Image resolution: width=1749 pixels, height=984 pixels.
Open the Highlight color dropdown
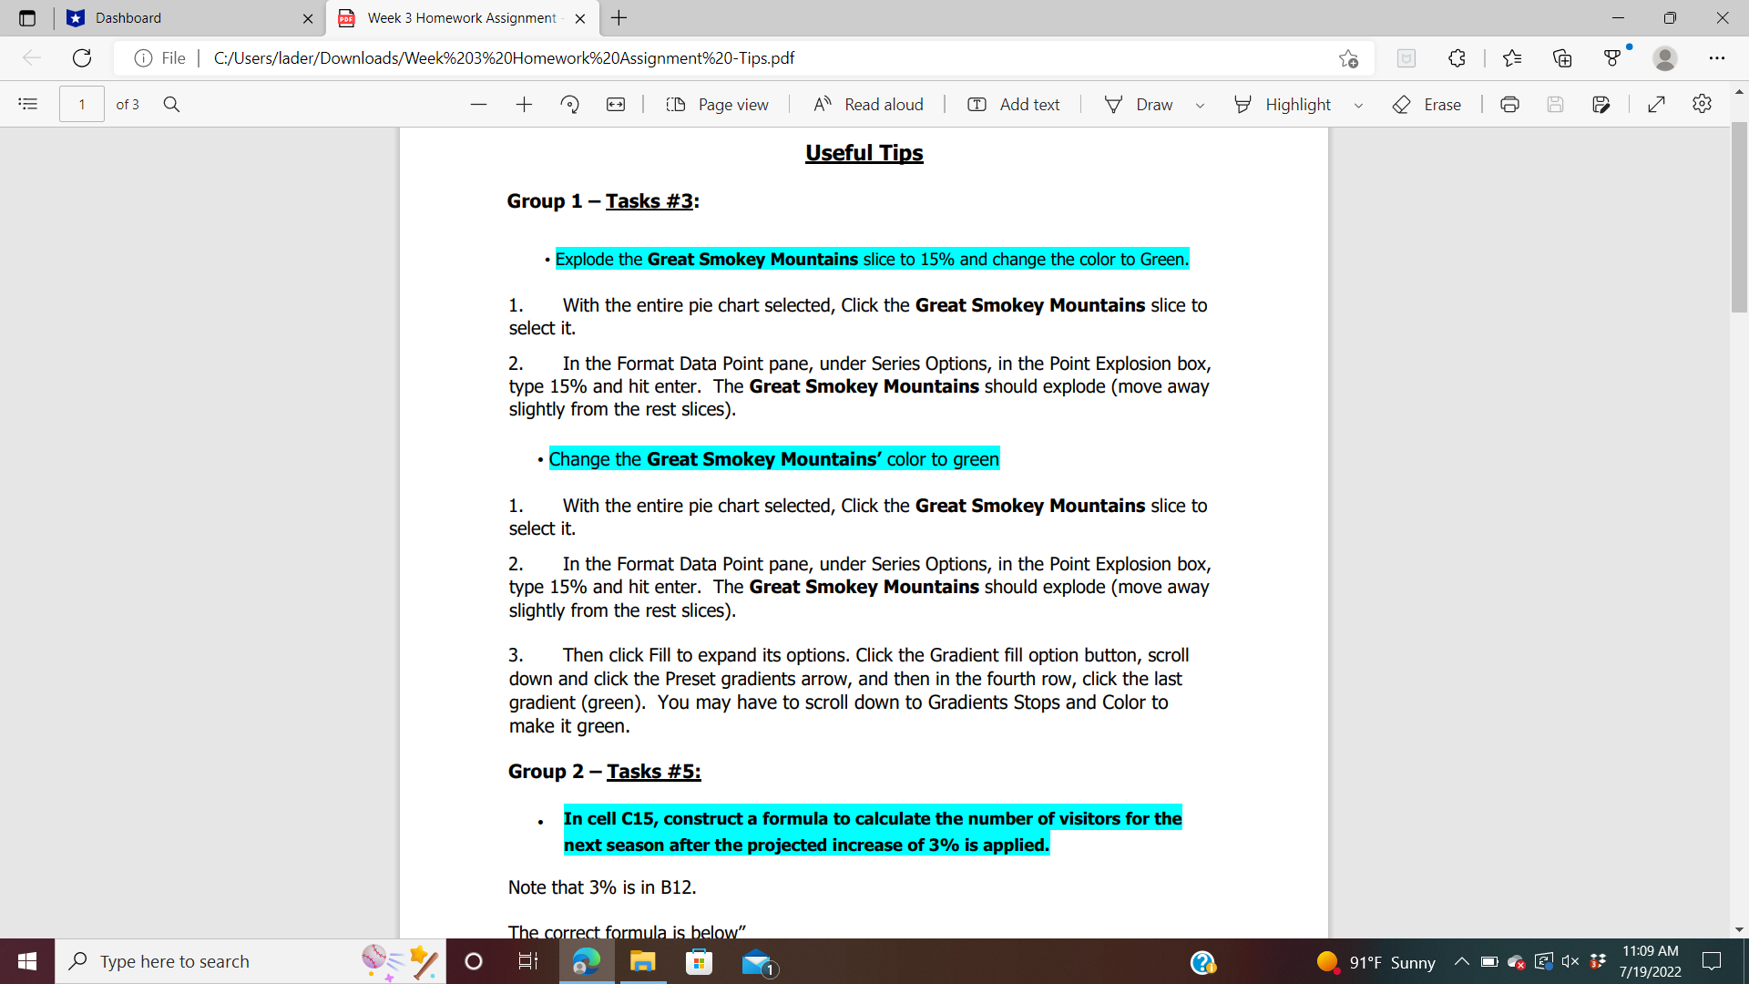click(1359, 104)
